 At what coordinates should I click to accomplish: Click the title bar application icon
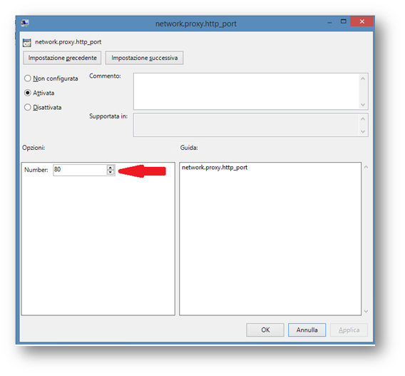pos(25,24)
